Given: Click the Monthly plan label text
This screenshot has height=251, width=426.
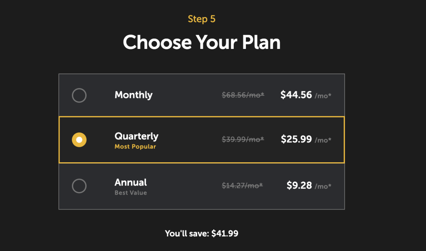Looking at the screenshot, I should 134,95.
